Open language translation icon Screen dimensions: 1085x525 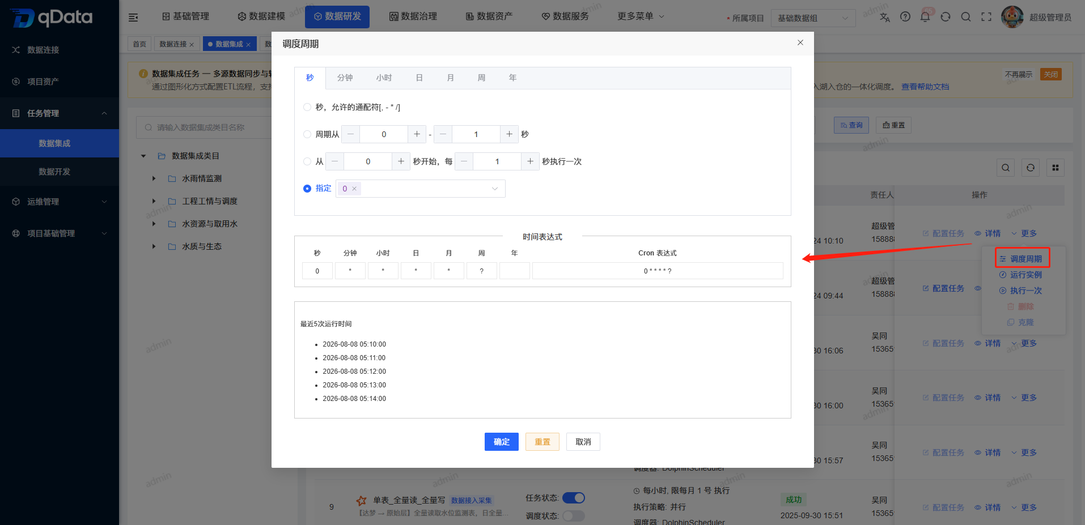(885, 17)
